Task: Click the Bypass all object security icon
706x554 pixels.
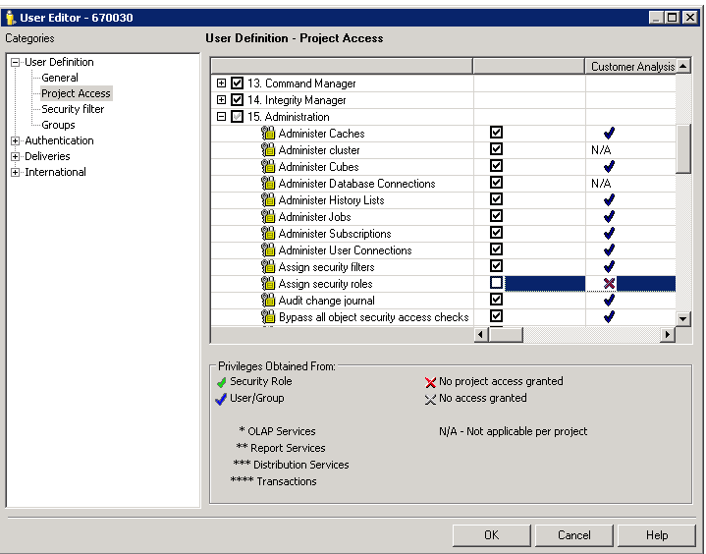Action: pyautogui.click(x=268, y=316)
